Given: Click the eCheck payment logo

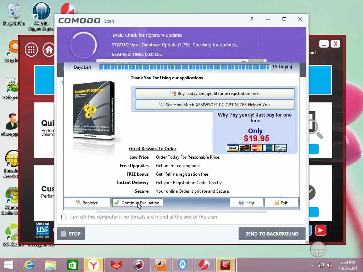Looking at the screenshot, I should click(x=281, y=148).
